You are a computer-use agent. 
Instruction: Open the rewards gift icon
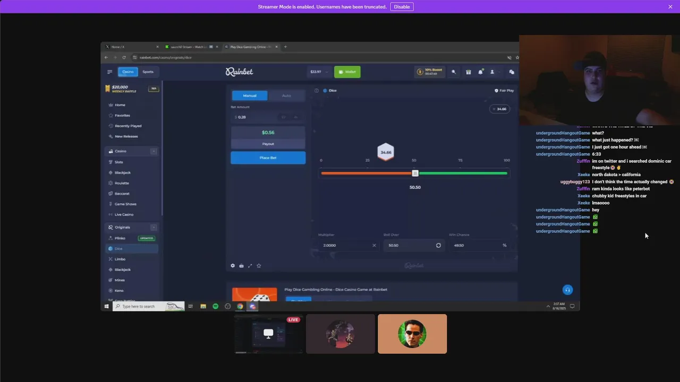click(468, 72)
